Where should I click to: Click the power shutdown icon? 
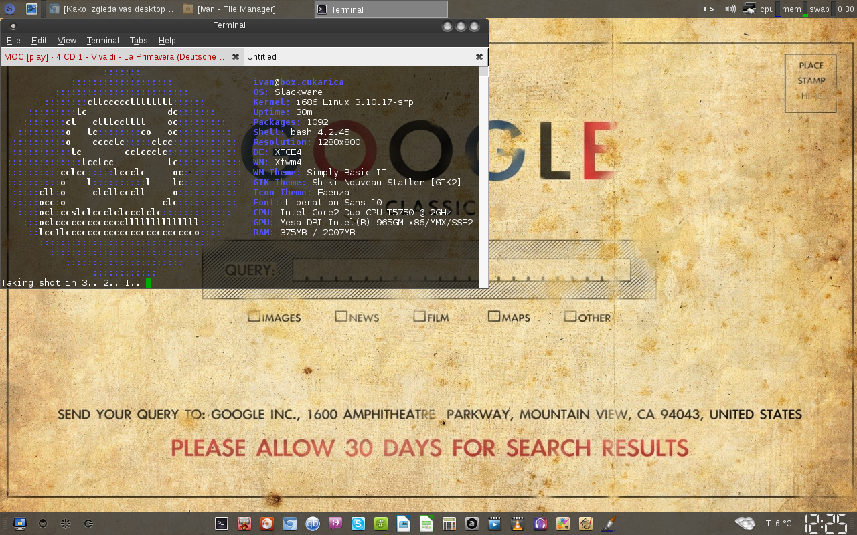pos(43,524)
